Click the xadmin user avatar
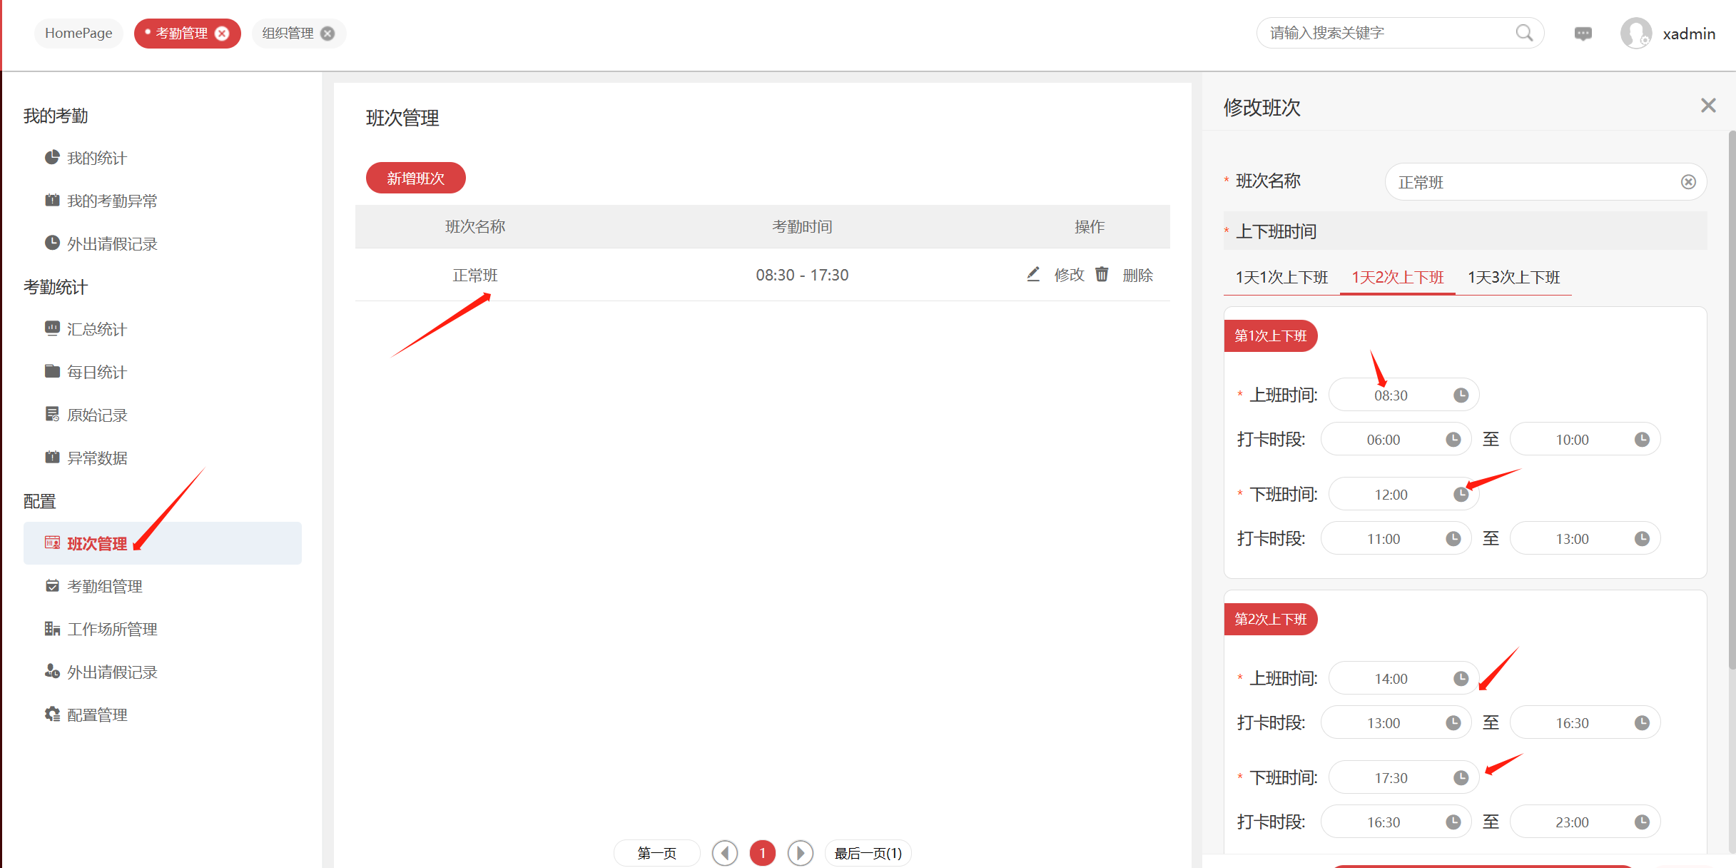Viewport: 1736px width, 868px height. click(1635, 34)
